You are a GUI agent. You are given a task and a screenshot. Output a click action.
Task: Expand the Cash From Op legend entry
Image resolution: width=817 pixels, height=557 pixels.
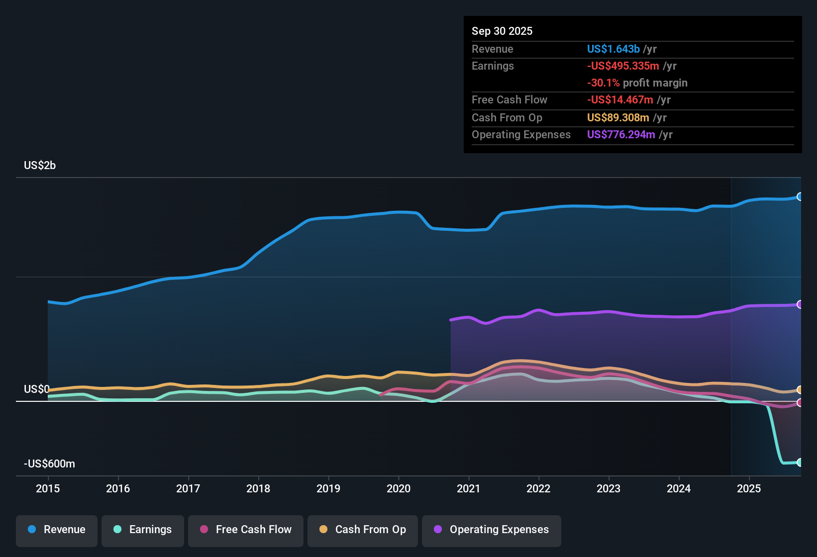coord(362,530)
